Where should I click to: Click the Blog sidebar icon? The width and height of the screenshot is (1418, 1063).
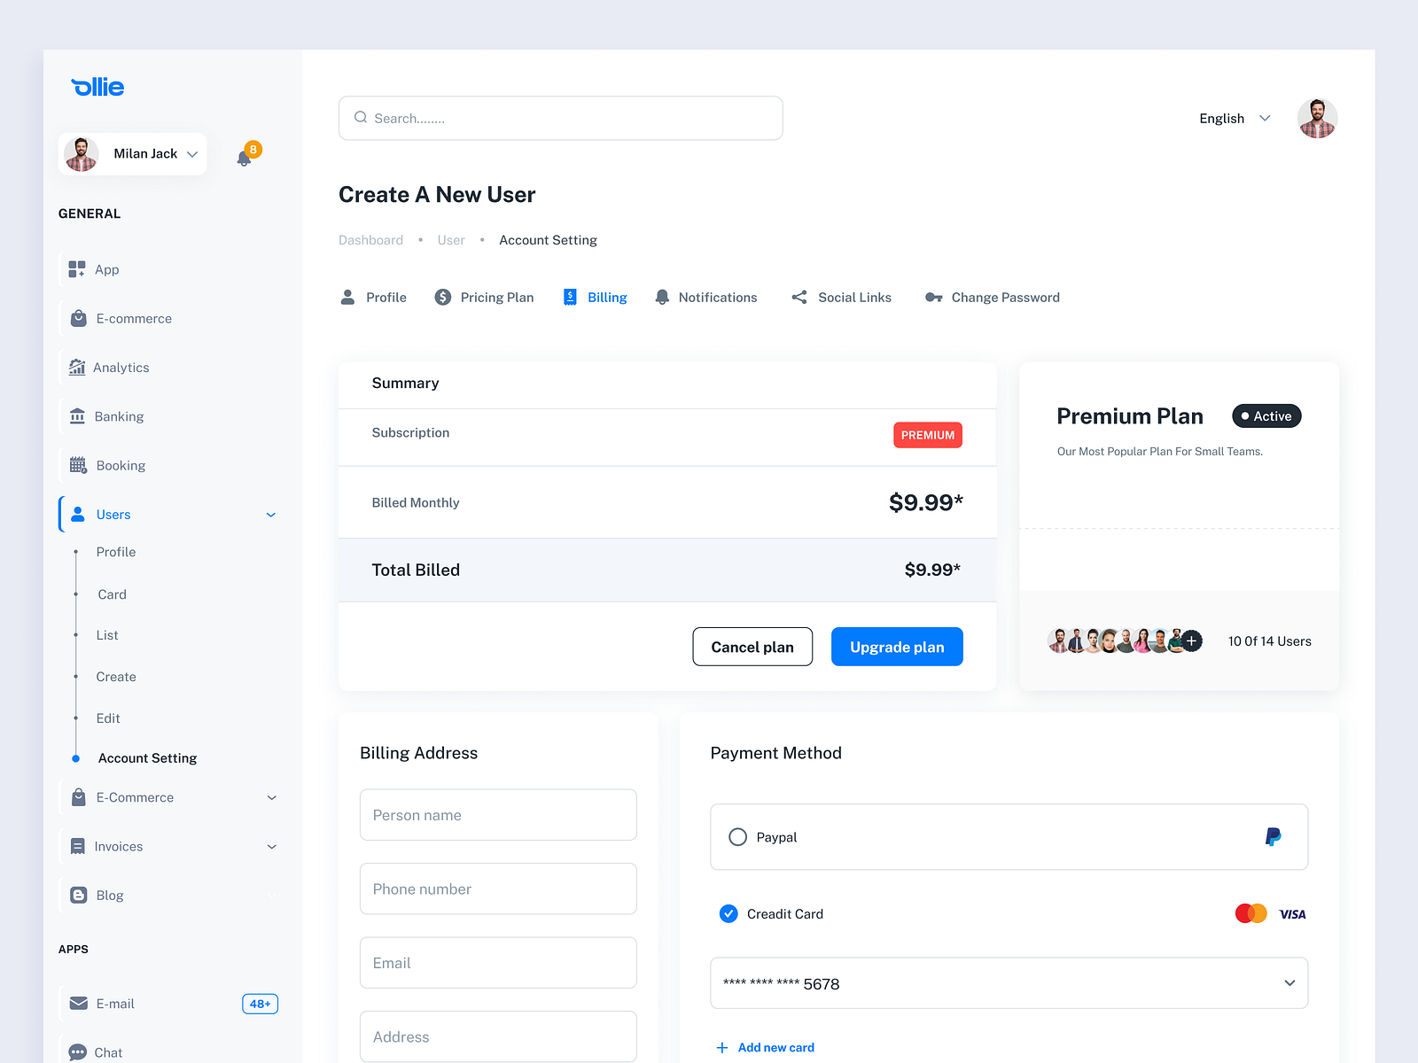78,895
